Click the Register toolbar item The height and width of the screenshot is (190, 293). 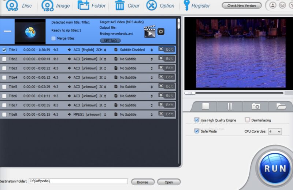[197, 5]
